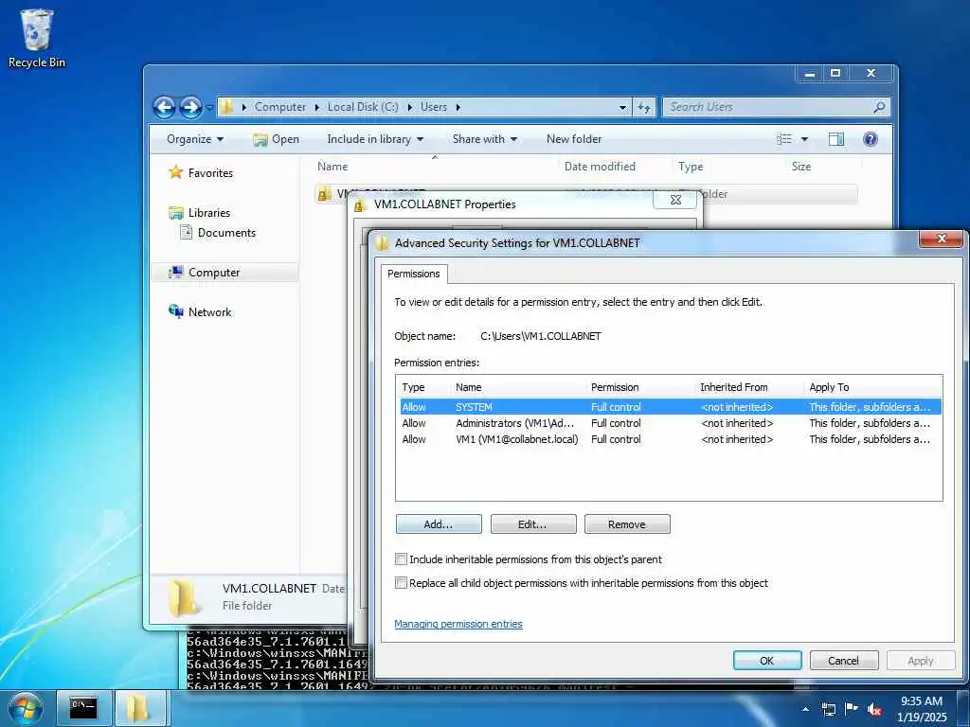Viewport: 970px width, 727px height.
Task: Open Managing permission entries link
Action: pos(458,624)
